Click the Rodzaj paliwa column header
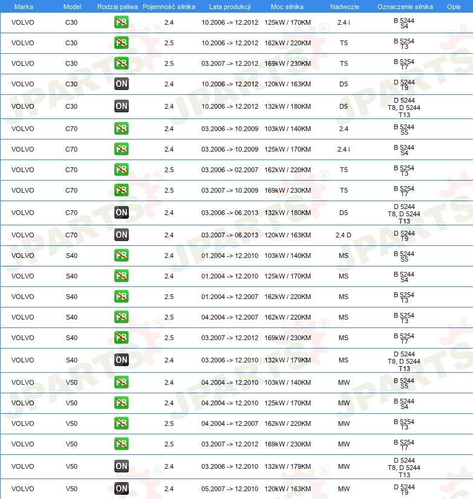Screen dimensions: 473x499 117,7
